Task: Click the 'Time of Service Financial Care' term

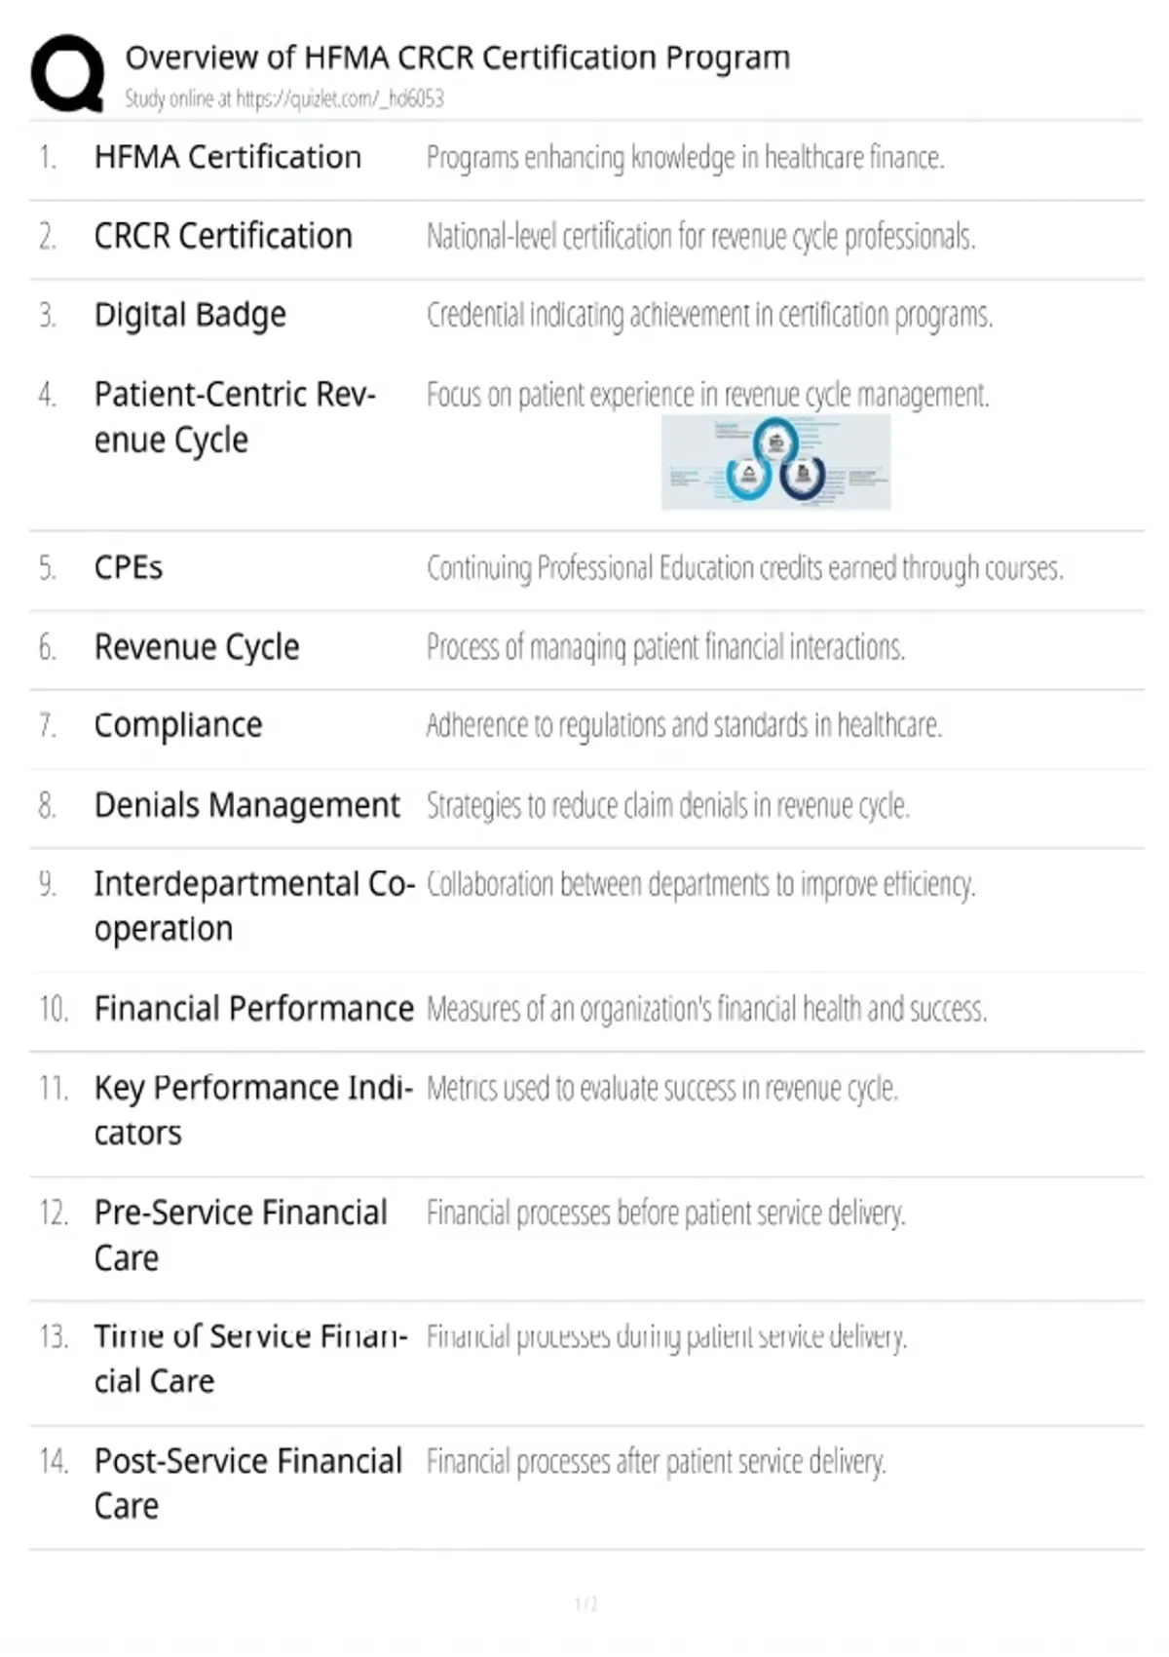Action: point(250,1359)
